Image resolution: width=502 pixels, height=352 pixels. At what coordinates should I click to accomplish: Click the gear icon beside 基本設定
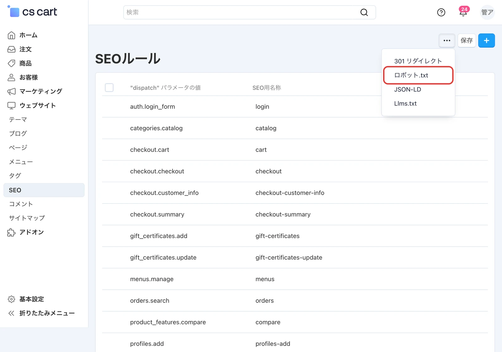point(11,299)
